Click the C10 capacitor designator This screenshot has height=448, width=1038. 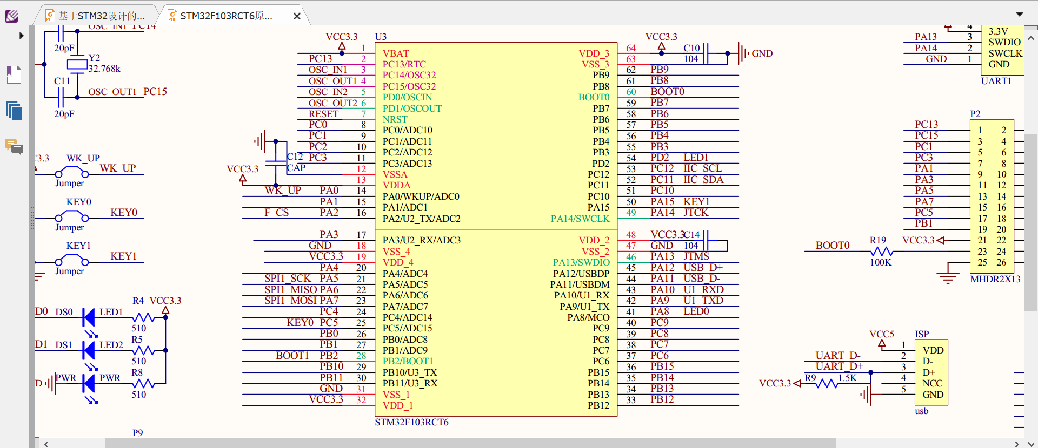(691, 48)
